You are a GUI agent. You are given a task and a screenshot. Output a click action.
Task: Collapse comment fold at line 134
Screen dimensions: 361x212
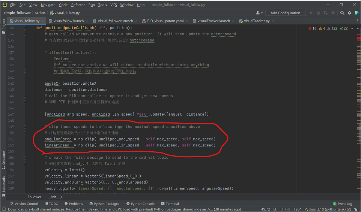pyautogui.click(x=25, y=34)
